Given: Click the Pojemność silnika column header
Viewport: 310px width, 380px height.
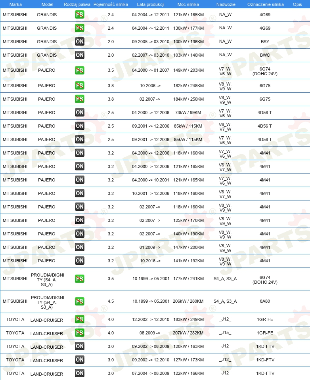Looking at the screenshot, I should (x=111, y=4).
